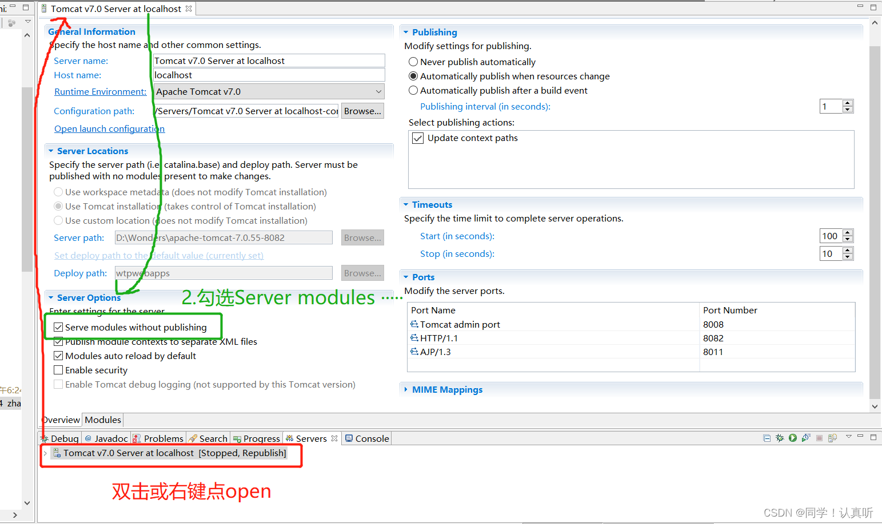Open the Progress view tab
Screen dimensions: 882x524
256,438
